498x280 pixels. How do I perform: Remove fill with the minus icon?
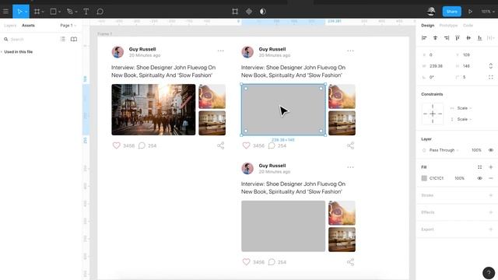tap(491, 178)
